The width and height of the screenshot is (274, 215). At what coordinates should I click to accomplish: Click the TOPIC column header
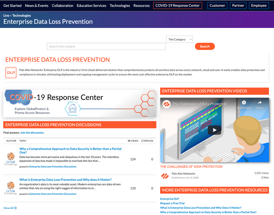click(x=23, y=141)
